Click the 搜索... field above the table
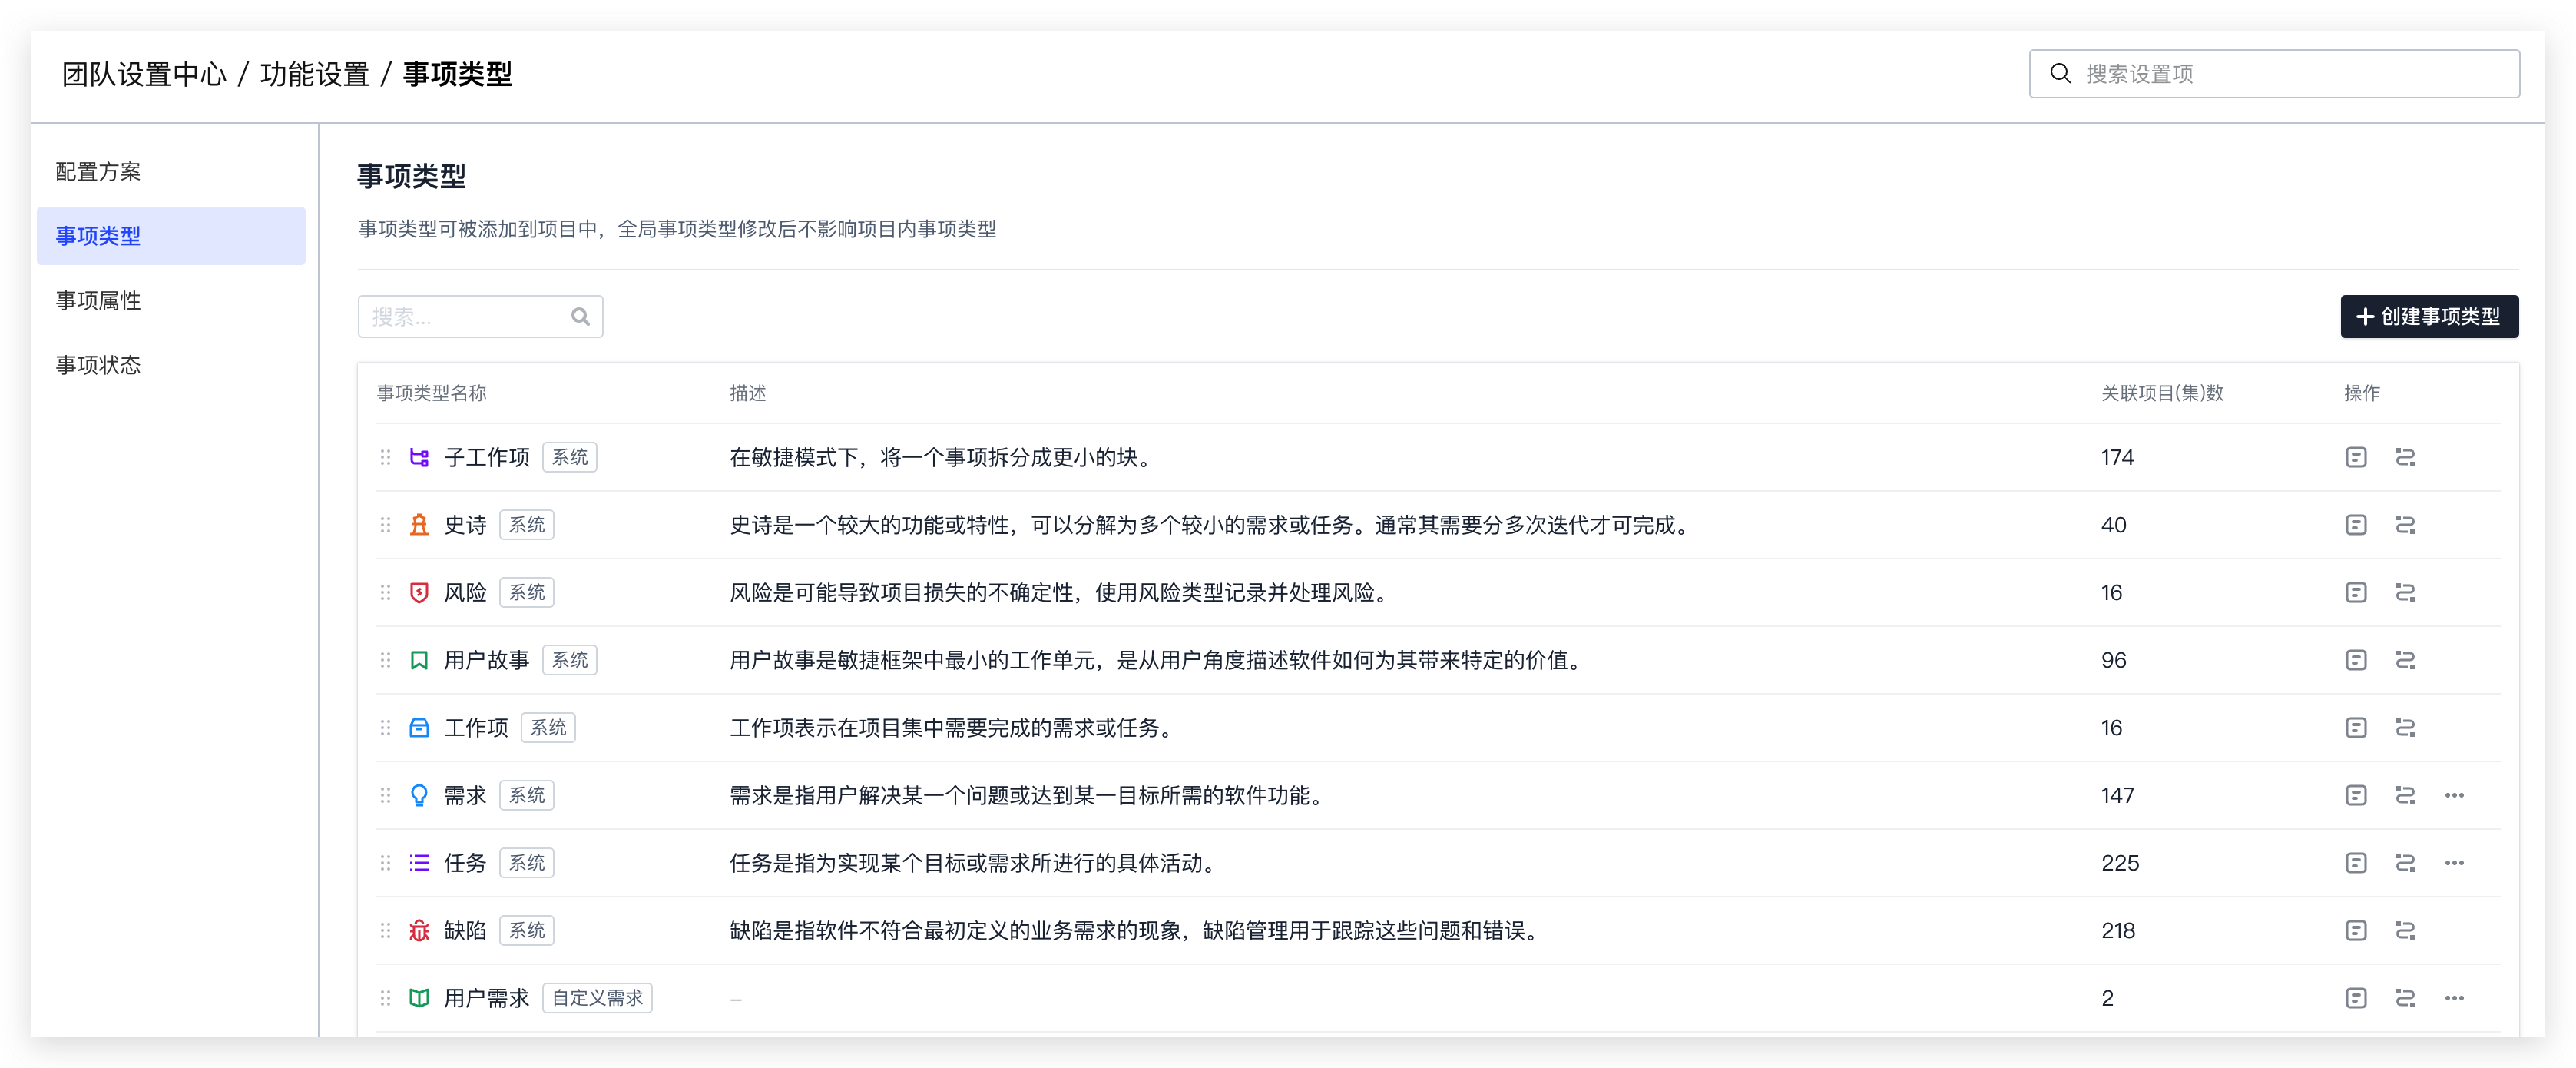 coord(480,316)
